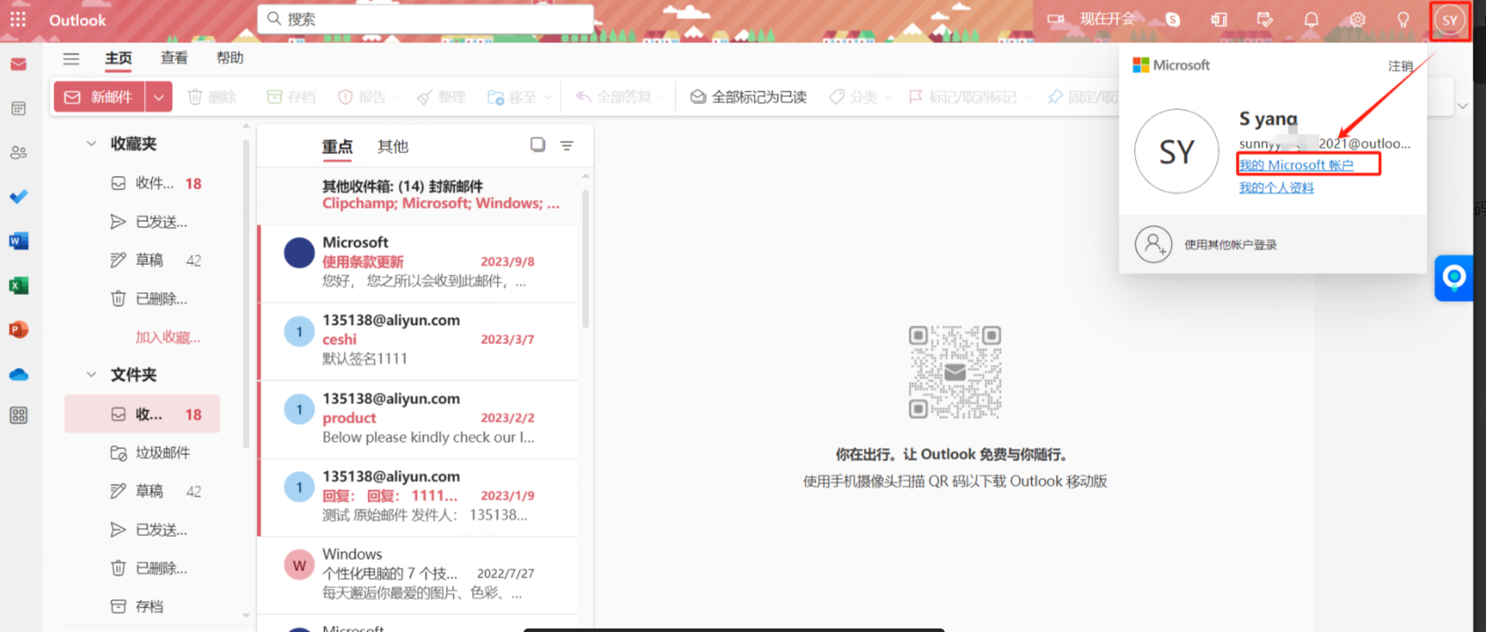Open Windows 个性化电脑 email
The image size is (1486, 632).
pos(419,574)
